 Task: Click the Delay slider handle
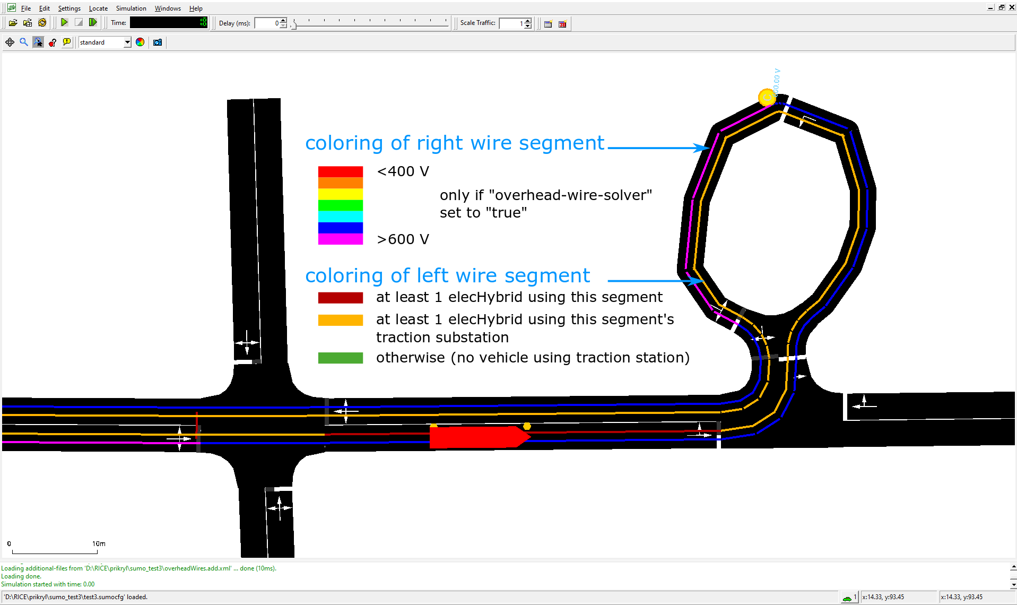[294, 24]
